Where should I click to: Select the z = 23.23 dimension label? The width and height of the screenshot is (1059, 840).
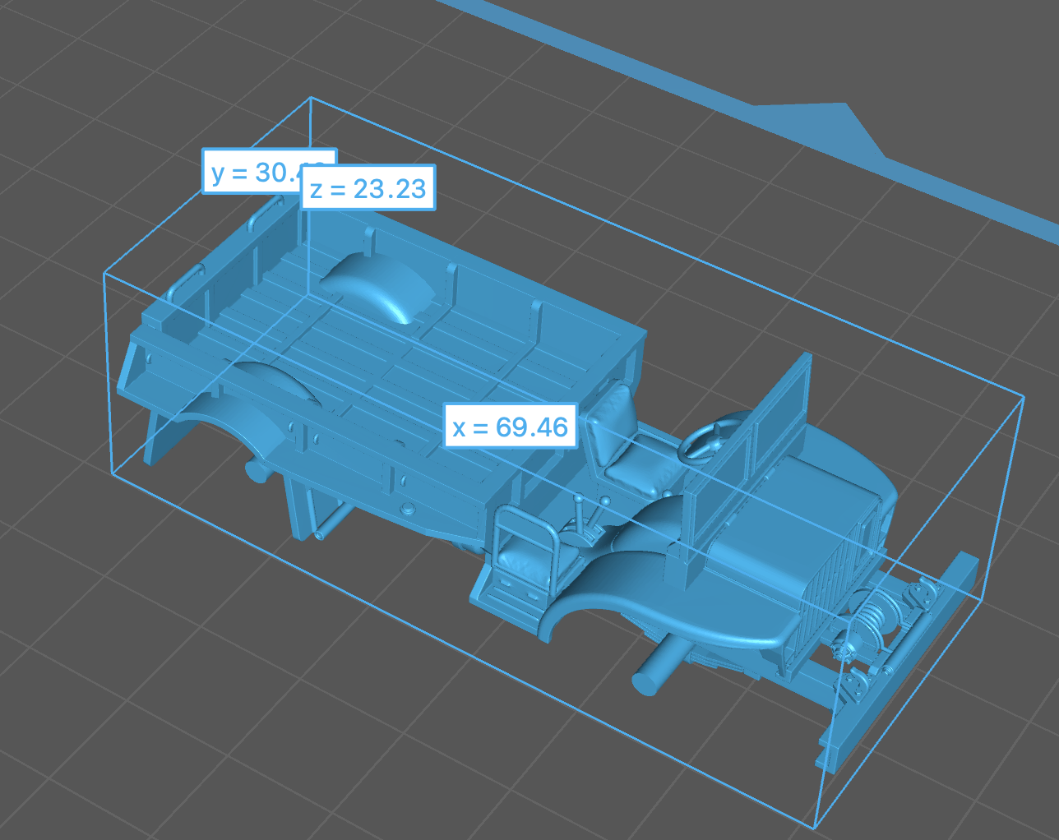pyautogui.click(x=368, y=189)
